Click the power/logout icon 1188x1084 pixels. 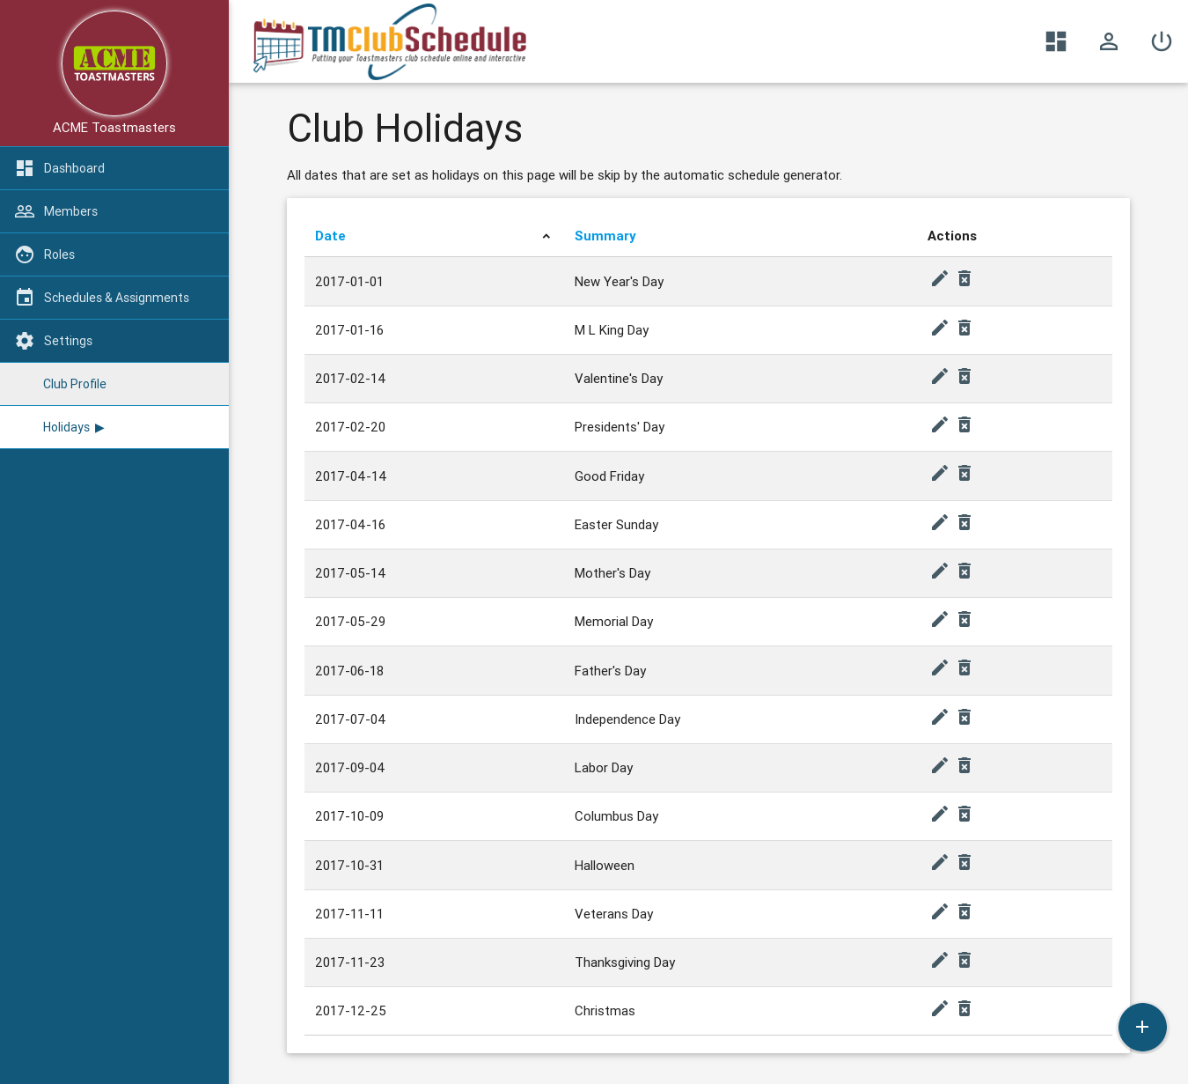click(1161, 41)
